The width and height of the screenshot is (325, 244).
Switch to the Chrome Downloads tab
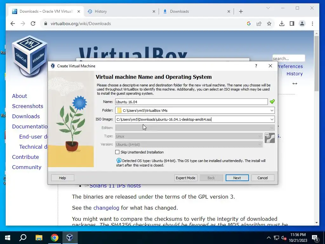(179, 11)
